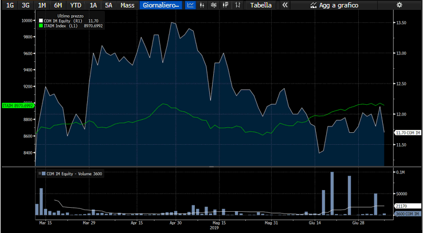Open the Mass range option
This screenshot has height=233, width=423.
(x=127, y=5)
